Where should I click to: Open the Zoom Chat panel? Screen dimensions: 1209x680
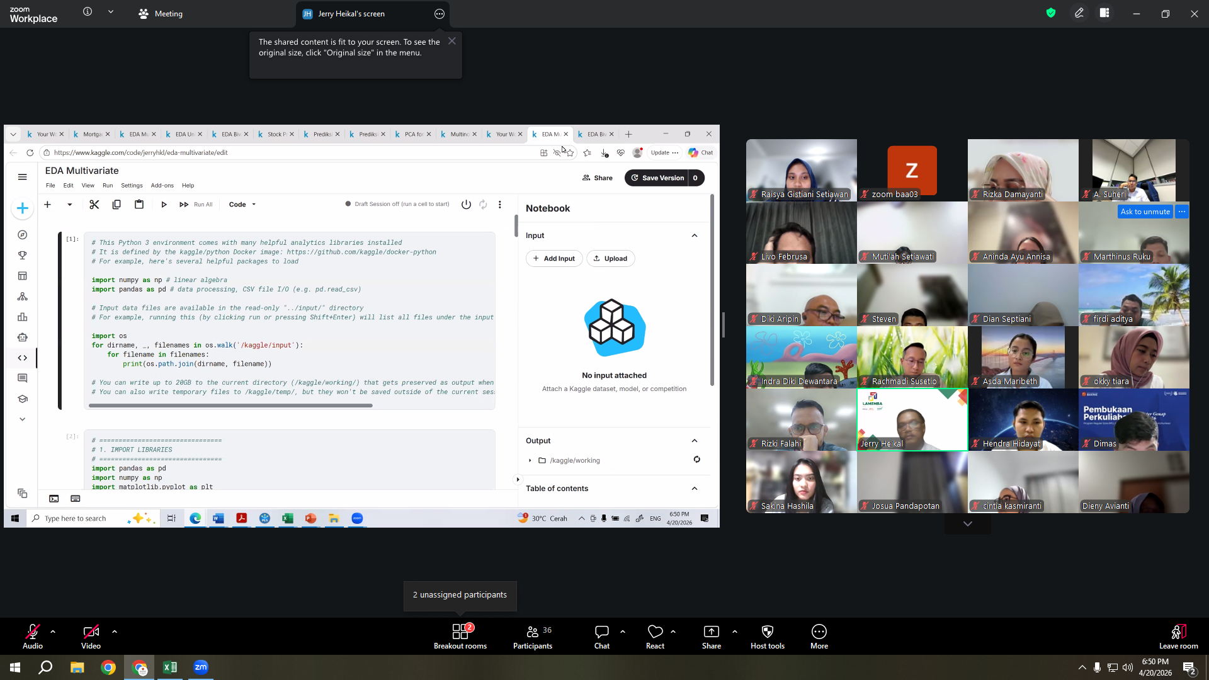coord(602,636)
